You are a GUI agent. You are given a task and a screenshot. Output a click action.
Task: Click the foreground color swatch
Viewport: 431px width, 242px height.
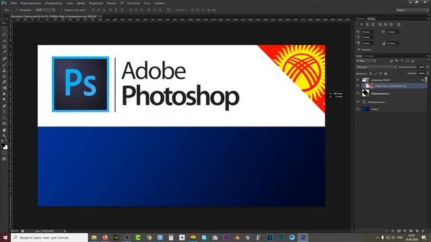(3, 145)
